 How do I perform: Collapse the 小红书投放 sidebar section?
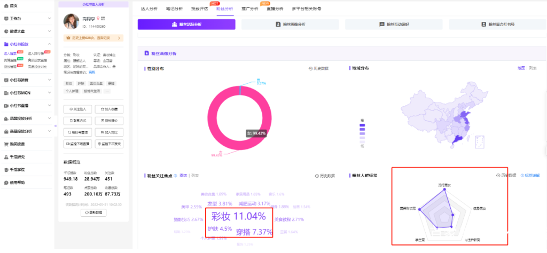point(50,44)
